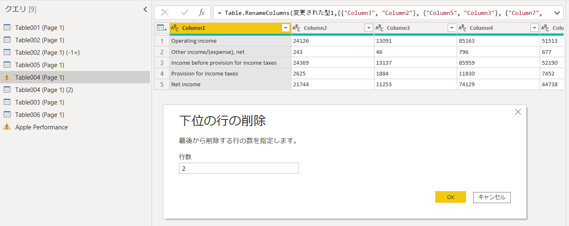
Task: Expand the formula bar with the chevron
Action: pyautogui.click(x=557, y=13)
